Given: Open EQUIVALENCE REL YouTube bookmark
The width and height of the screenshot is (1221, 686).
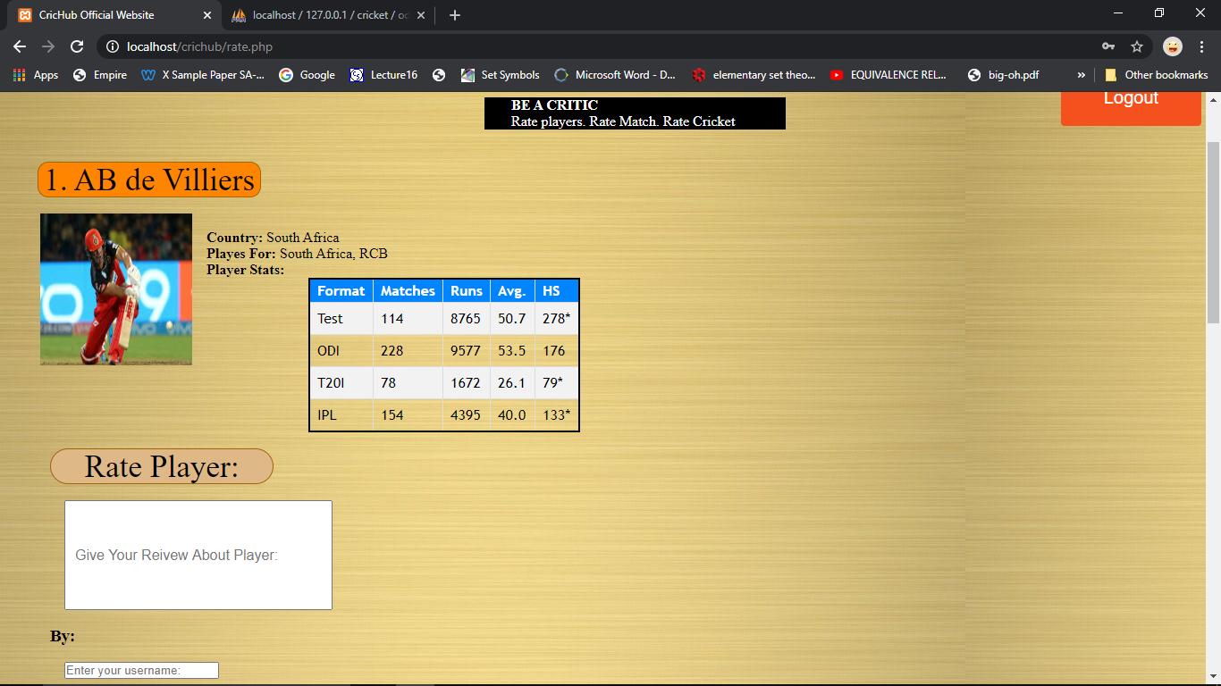Looking at the screenshot, I should [888, 75].
